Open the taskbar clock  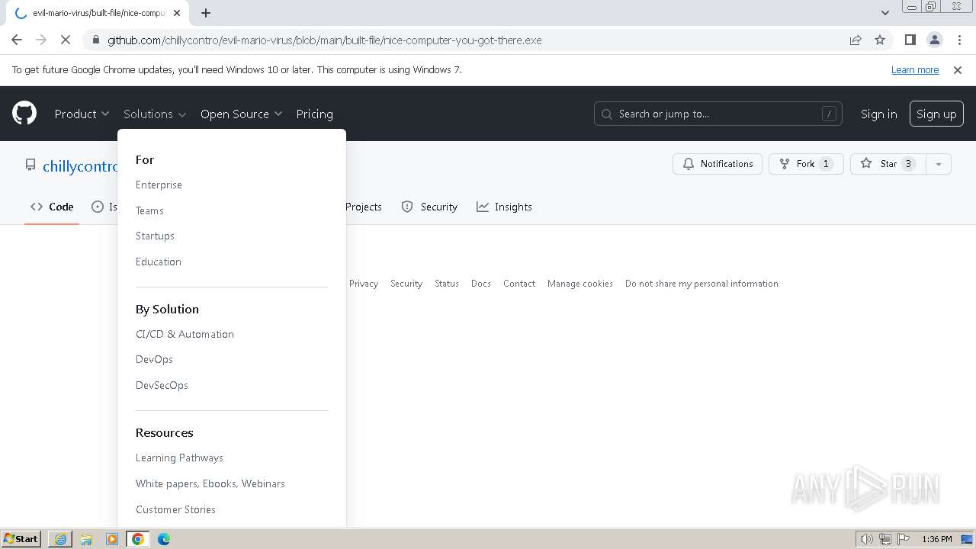coord(936,539)
